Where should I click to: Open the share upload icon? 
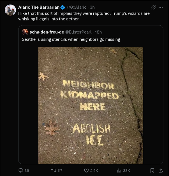click(161, 170)
